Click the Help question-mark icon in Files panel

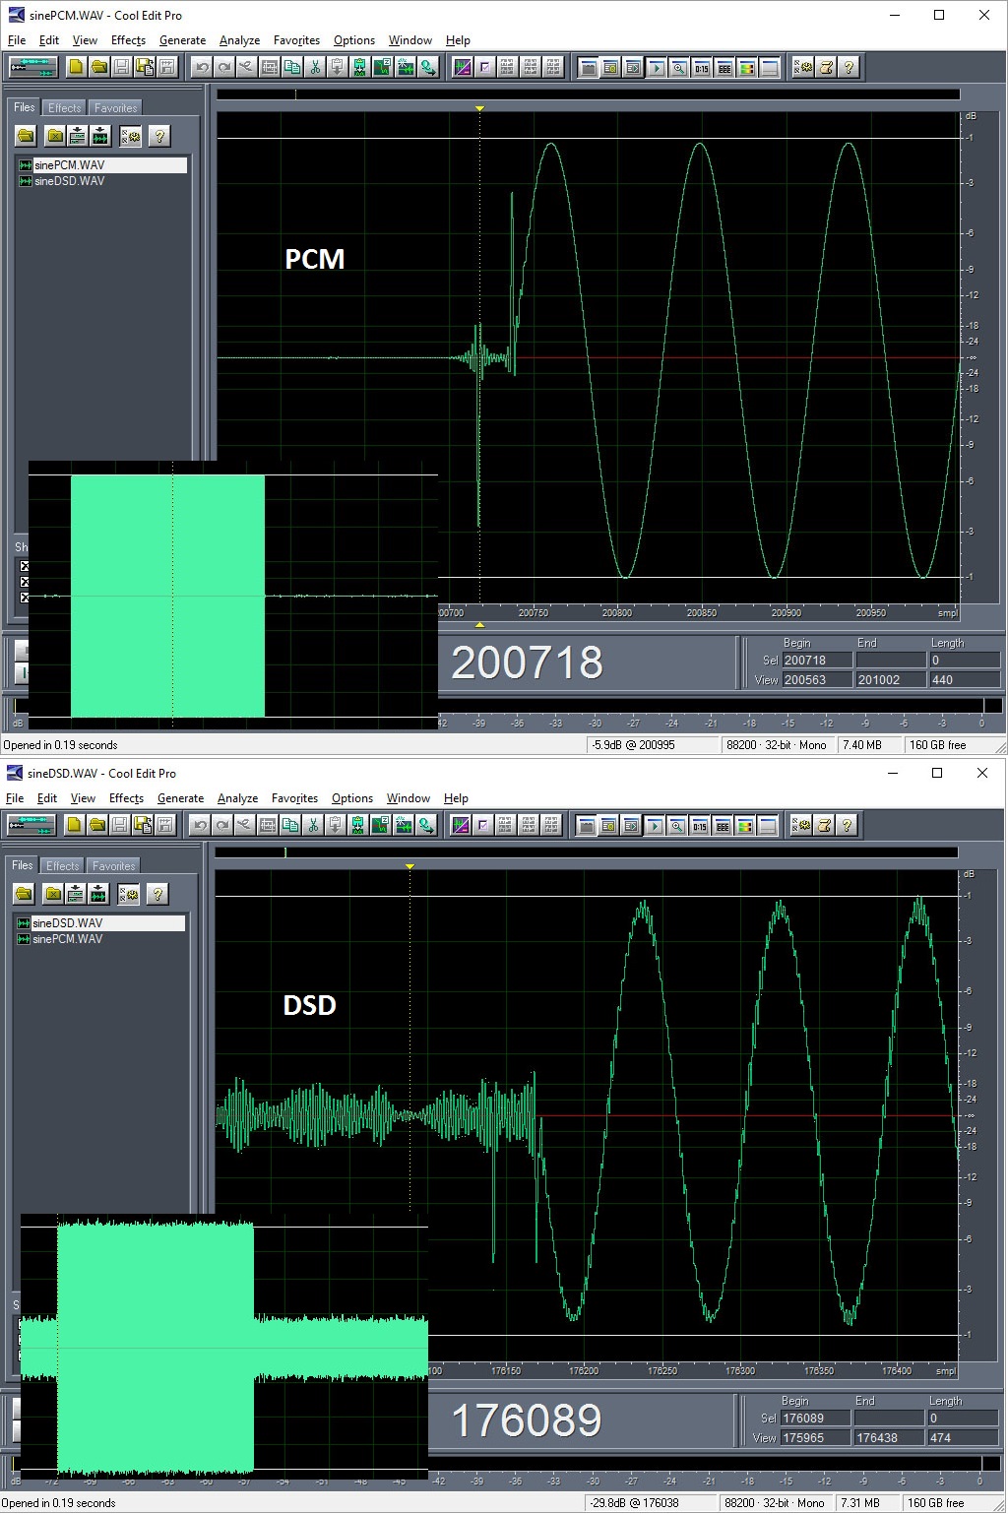[x=157, y=136]
